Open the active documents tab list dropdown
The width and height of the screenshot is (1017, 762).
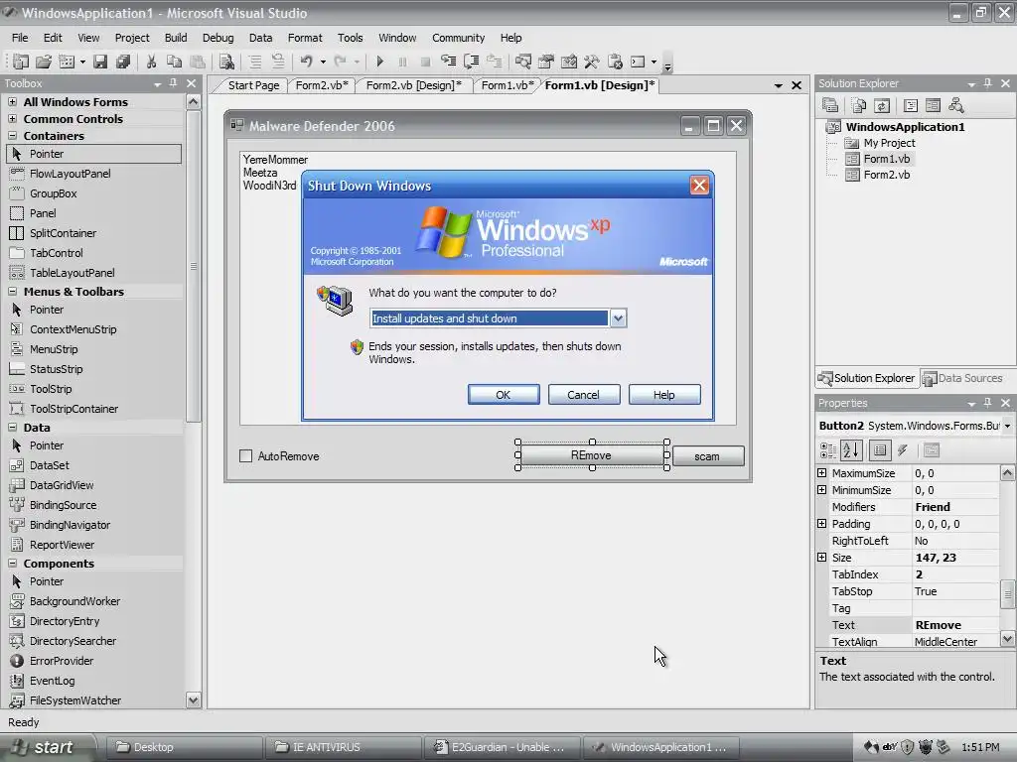779,85
